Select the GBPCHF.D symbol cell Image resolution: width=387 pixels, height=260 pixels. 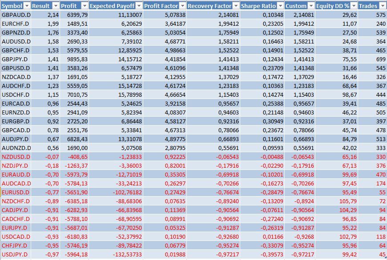16,50
